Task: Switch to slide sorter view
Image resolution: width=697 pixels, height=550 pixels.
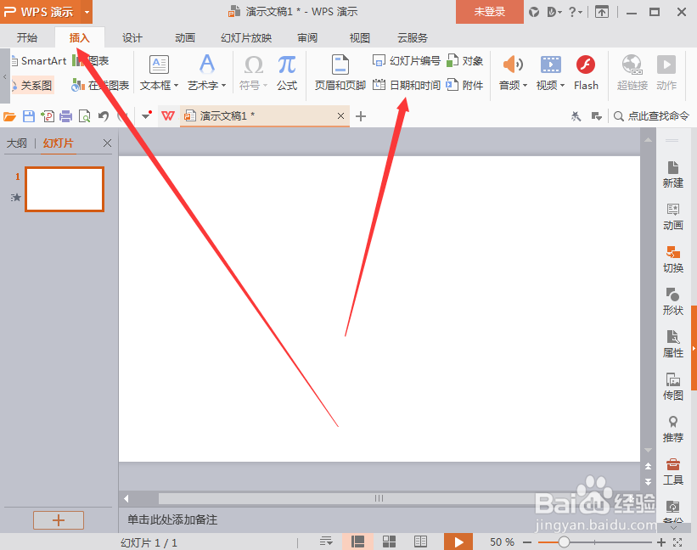Action: coord(389,542)
